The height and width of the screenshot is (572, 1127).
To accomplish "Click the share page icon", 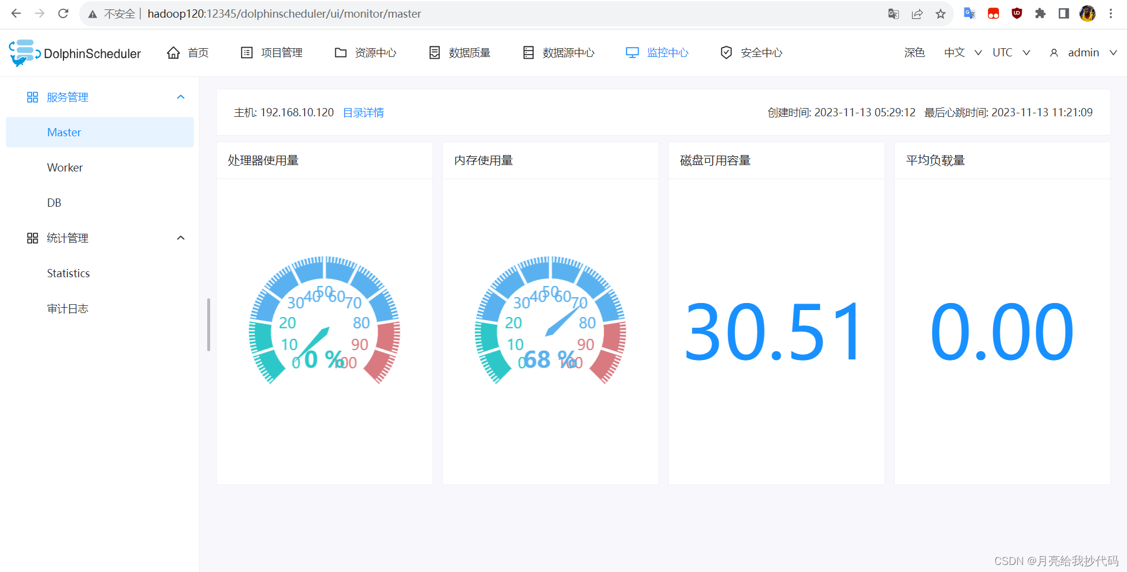I will tap(917, 14).
